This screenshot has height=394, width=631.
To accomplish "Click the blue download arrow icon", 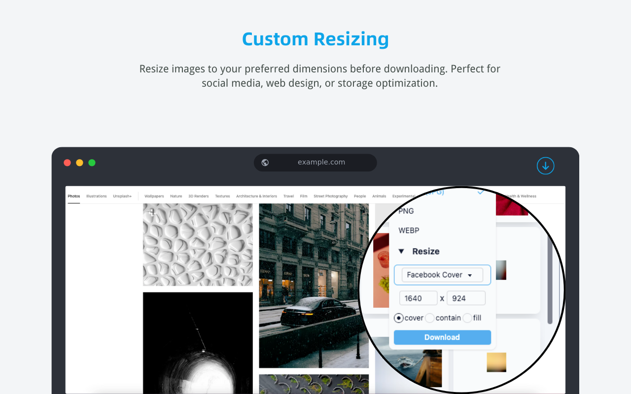I will tap(545, 165).
